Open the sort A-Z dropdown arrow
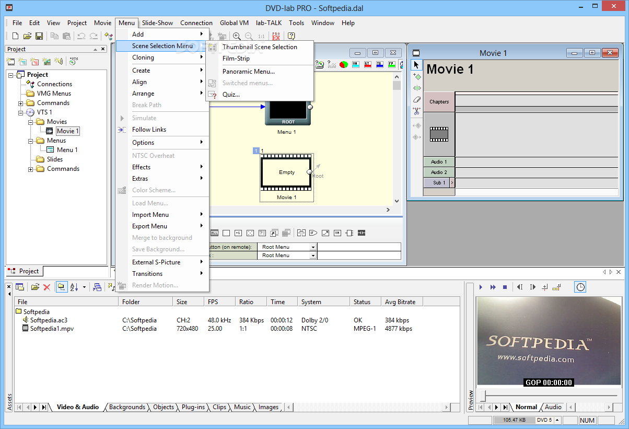Image resolution: width=629 pixels, height=429 pixels. click(84, 287)
